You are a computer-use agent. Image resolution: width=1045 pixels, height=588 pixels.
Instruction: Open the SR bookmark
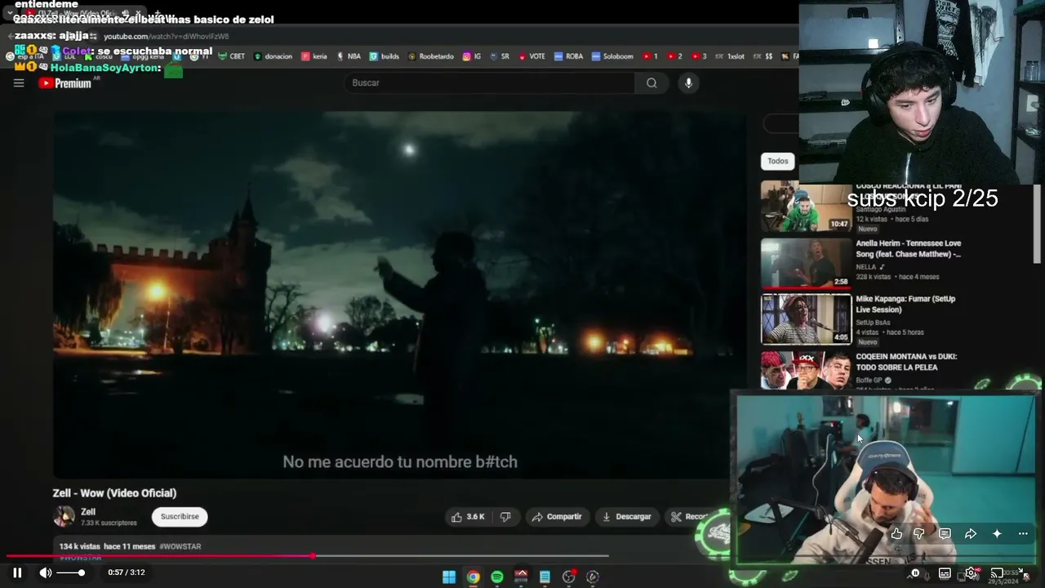coord(500,56)
